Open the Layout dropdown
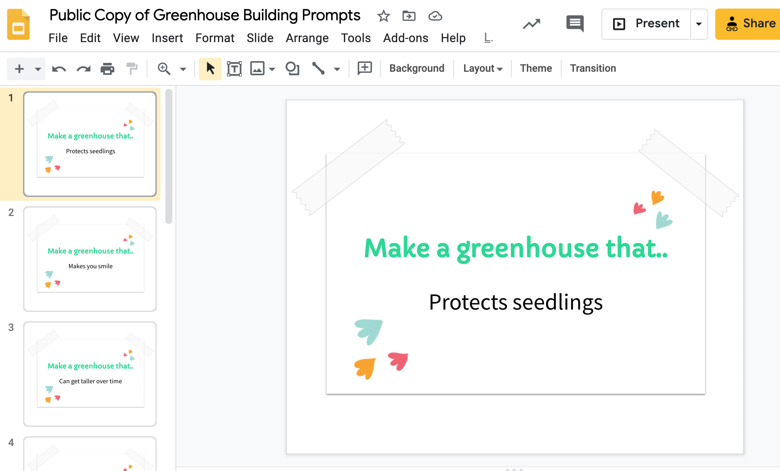 pyautogui.click(x=482, y=68)
